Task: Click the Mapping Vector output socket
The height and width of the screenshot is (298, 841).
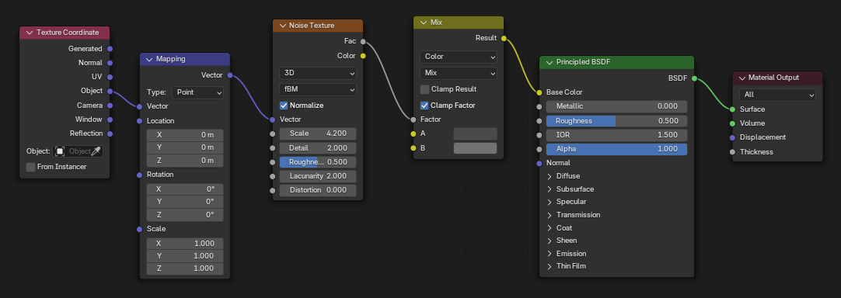Action: [x=230, y=75]
